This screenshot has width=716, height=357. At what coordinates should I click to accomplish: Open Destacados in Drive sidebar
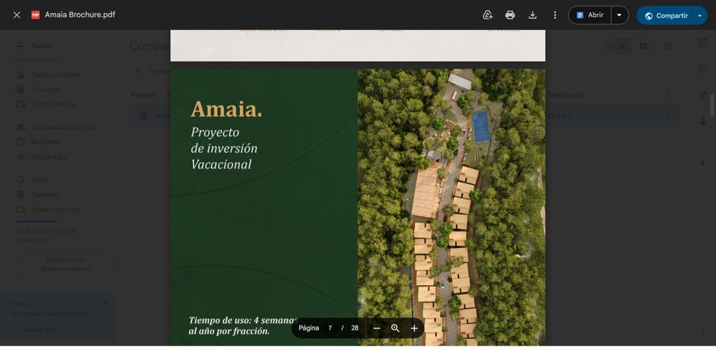49,157
